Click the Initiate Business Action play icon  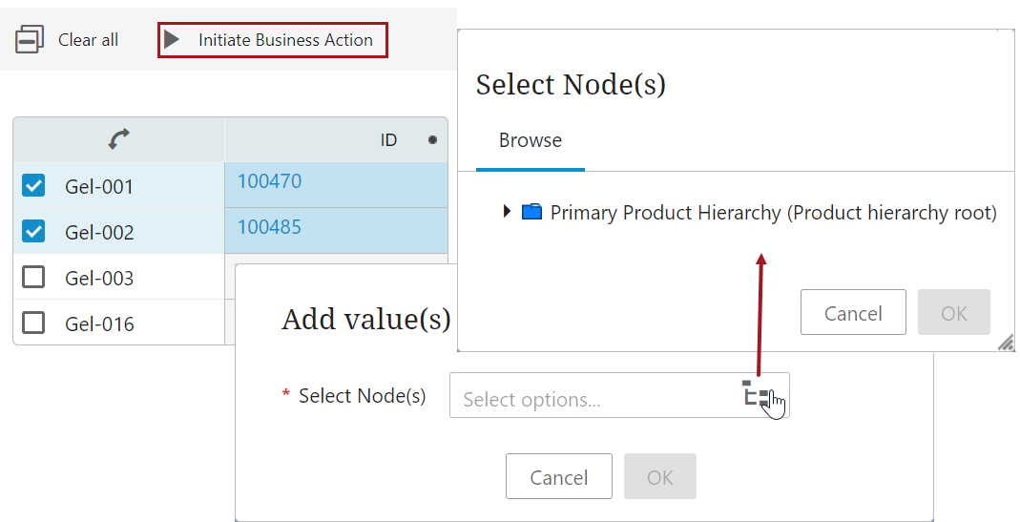point(172,40)
